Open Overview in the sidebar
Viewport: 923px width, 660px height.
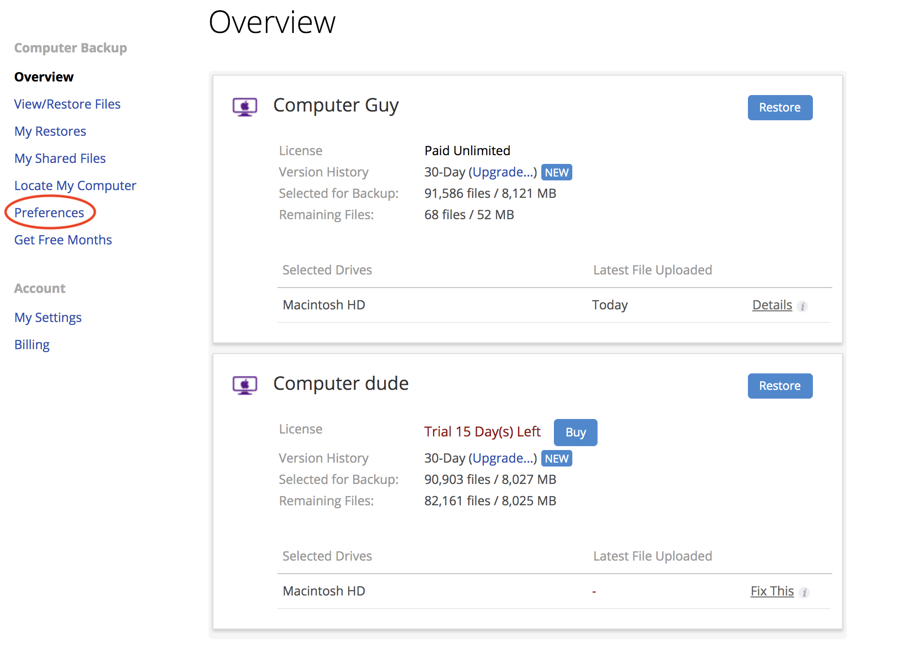click(44, 77)
